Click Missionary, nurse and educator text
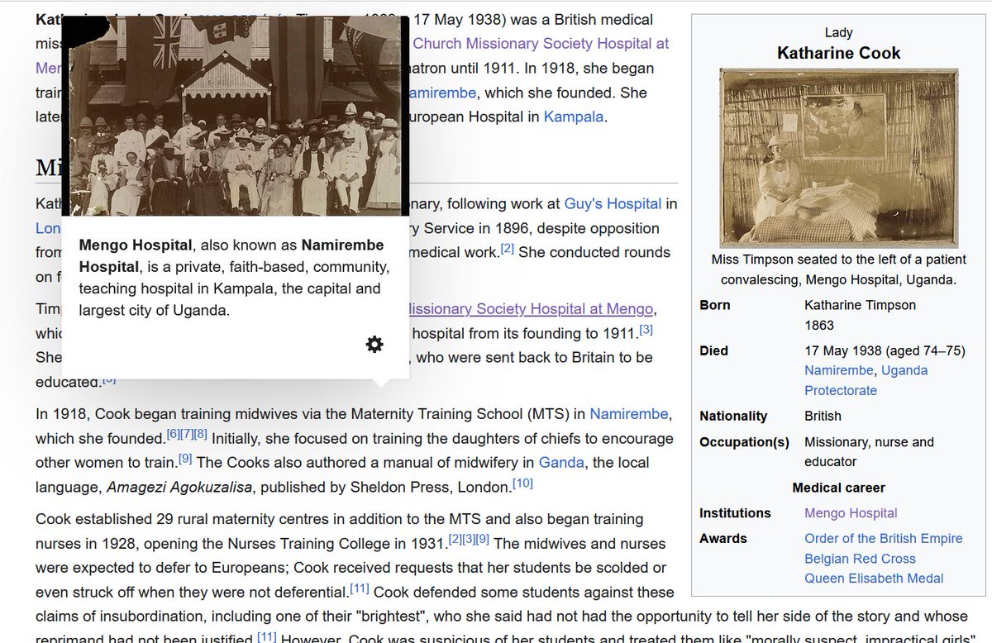 point(869,452)
